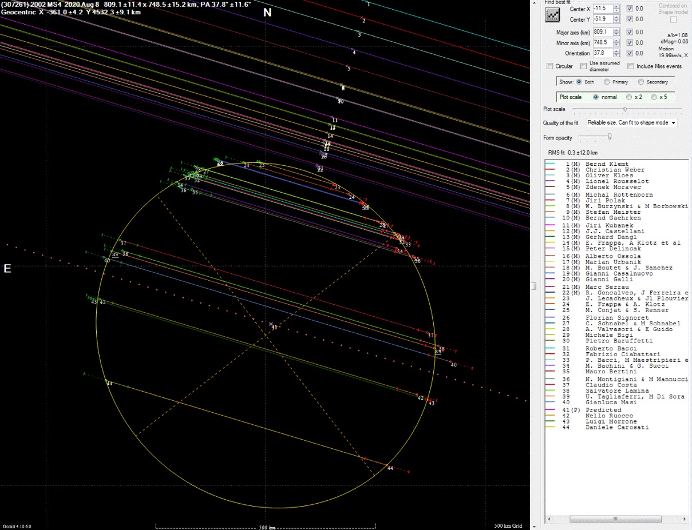
Task: Select observer row 29 Michele Bigi
Action: (x=617, y=335)
